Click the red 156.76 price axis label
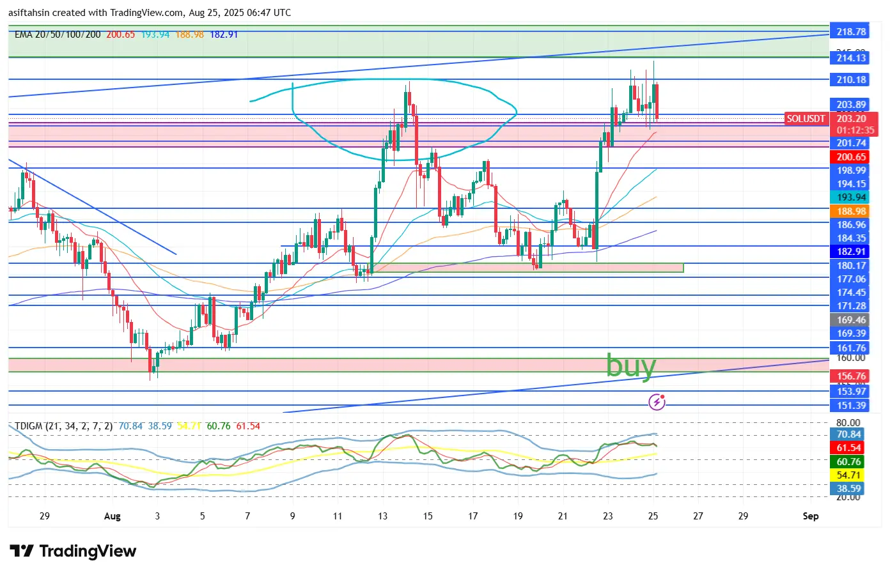The width and height of the screenshot is (890, 575). pos(851,376)
